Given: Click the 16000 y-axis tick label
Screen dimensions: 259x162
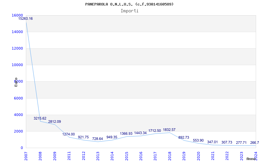Looking at the screenshot, I should point(17,15).
